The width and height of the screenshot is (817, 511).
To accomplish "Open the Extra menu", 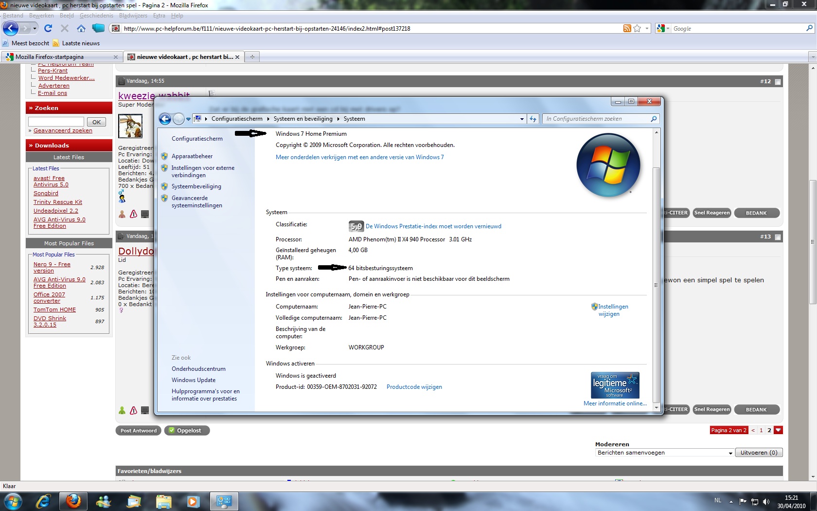I will [159, 16].
